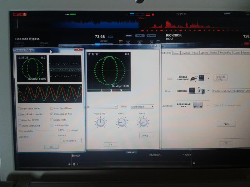Viewport: 250px width, 187px height.
Task: Open the Internet tab
Action: point(214,53)
